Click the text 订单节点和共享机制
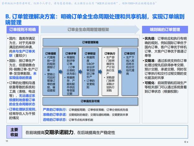194x146 pixels. pyautogui.click(x=81, y=120)
